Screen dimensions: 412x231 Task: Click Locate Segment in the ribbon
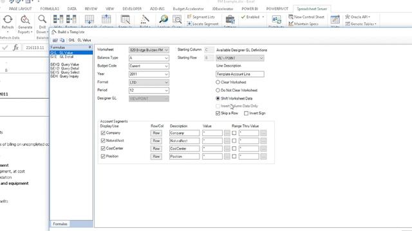(203, 24)
